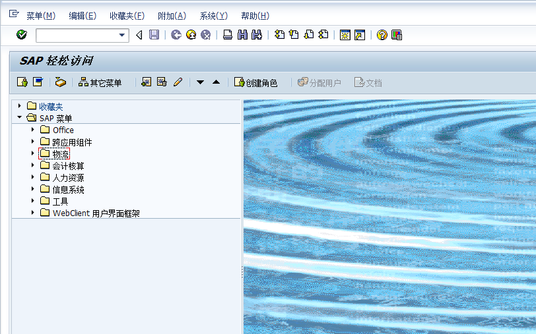Expand the Office folder node
The width and height of the screenshot is (536, 334).
(33, 129)
